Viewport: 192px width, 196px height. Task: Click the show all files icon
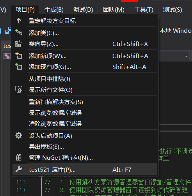(x=19, y=89)
